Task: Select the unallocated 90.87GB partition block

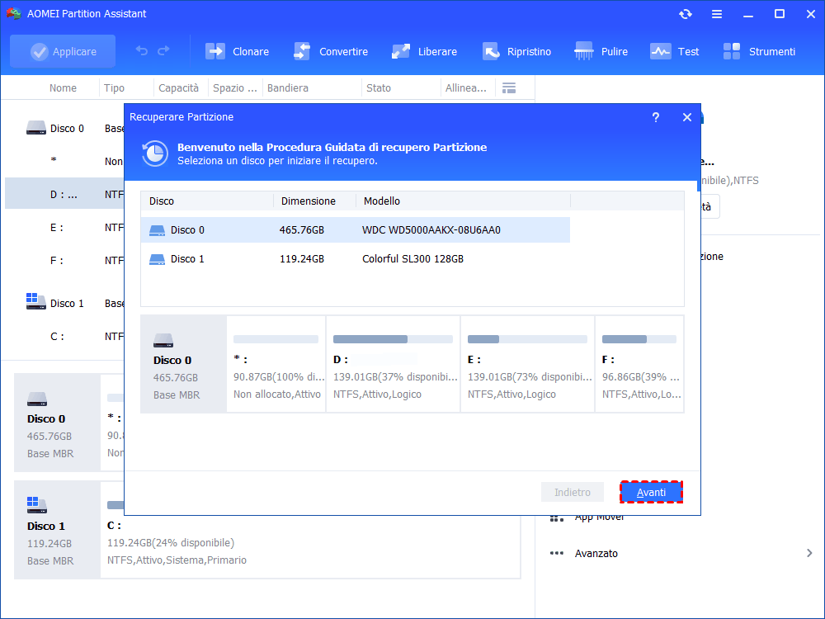Action: [x=276, y=364]
